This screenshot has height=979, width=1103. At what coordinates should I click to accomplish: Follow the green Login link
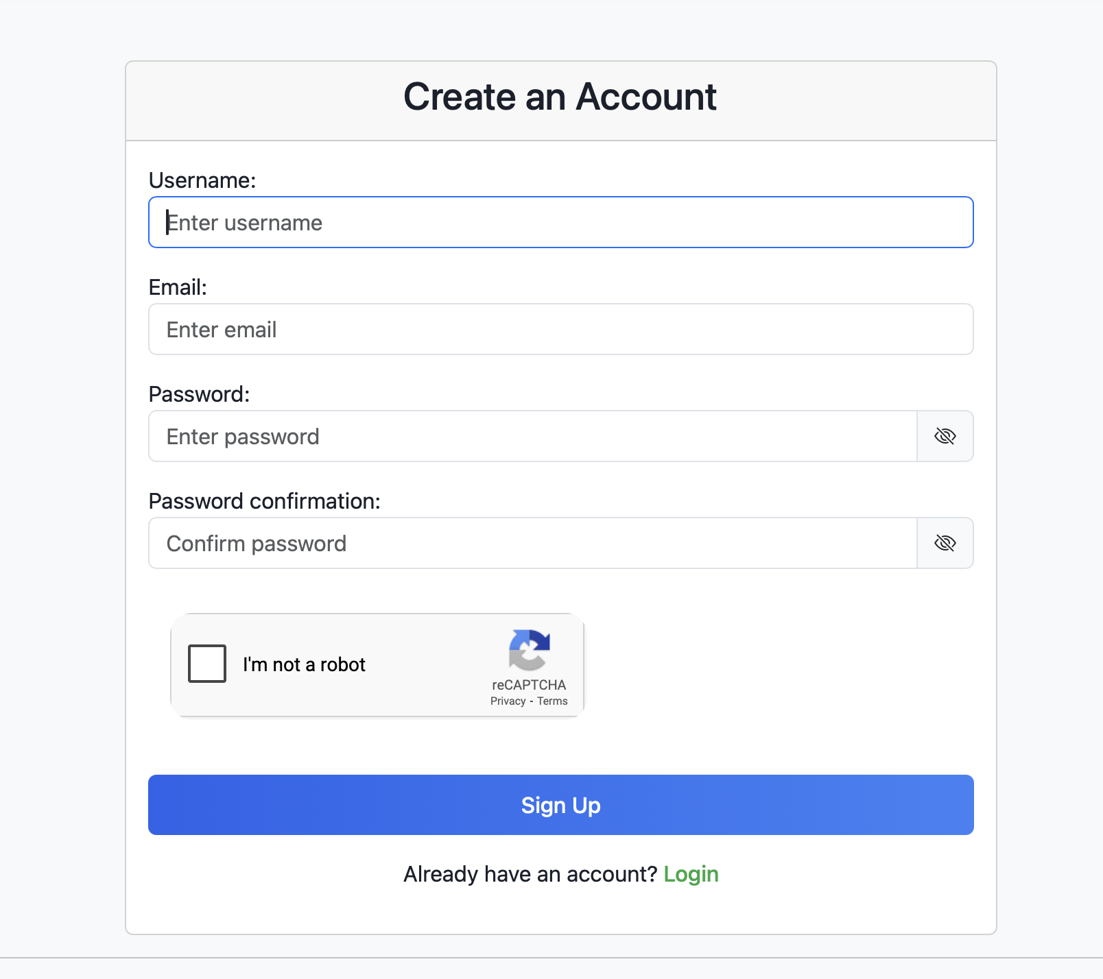tap(691, 874)
